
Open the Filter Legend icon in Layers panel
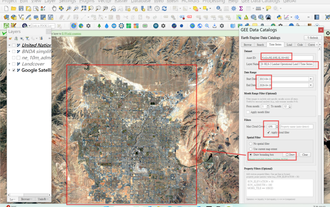(x=27, y=38)
